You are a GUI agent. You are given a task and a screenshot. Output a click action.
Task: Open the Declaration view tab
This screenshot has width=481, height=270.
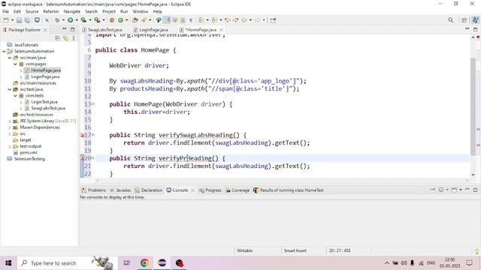pos(149,190)
